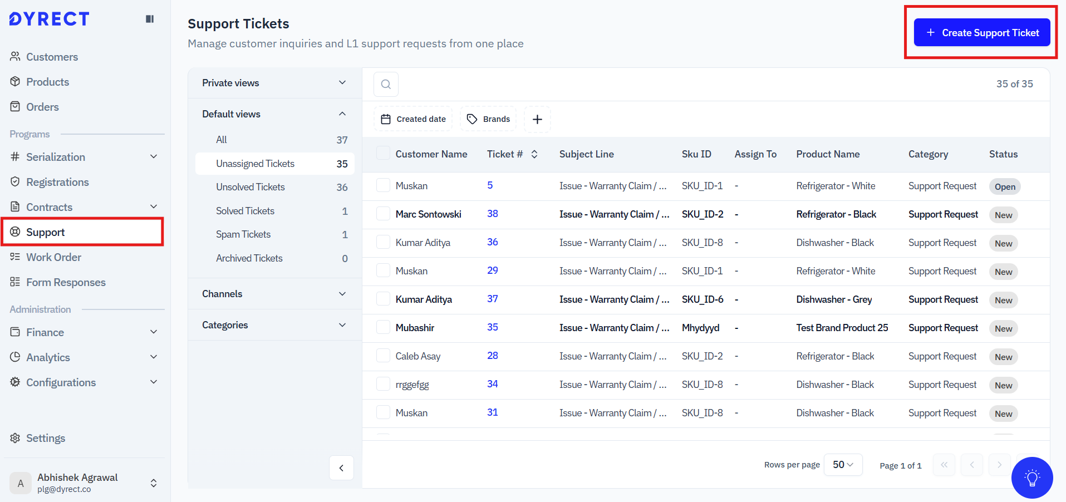Go to the first page of tickets

click(x=944, y=465)
